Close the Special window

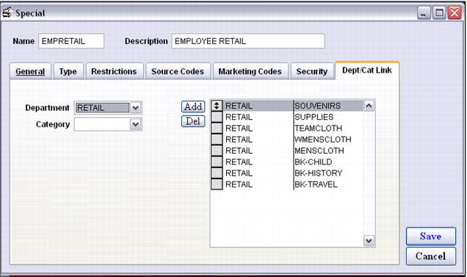[x=455, y=12]
